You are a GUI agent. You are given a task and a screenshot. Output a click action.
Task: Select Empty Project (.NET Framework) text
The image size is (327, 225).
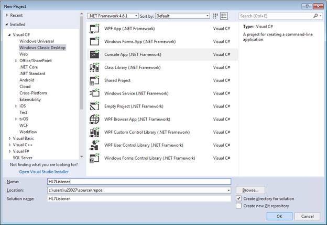pos(134,106)
